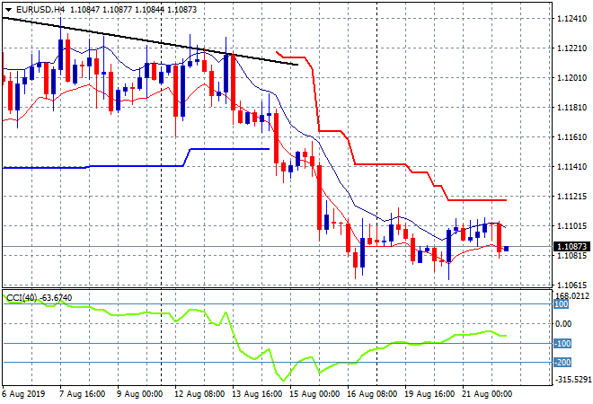
Task: Click the 1.11810 price axis label
Action: 572,108
